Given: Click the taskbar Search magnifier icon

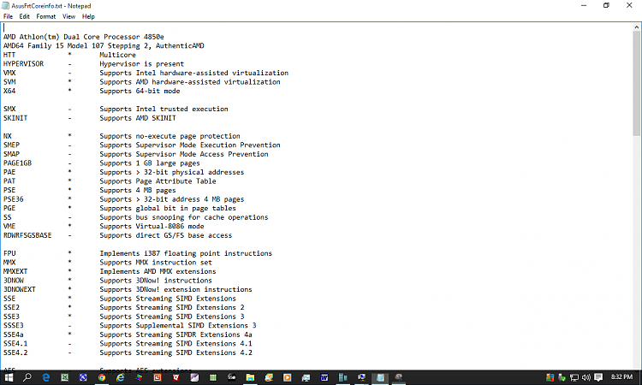Looking at the screenshot, I should pos(27,377).
